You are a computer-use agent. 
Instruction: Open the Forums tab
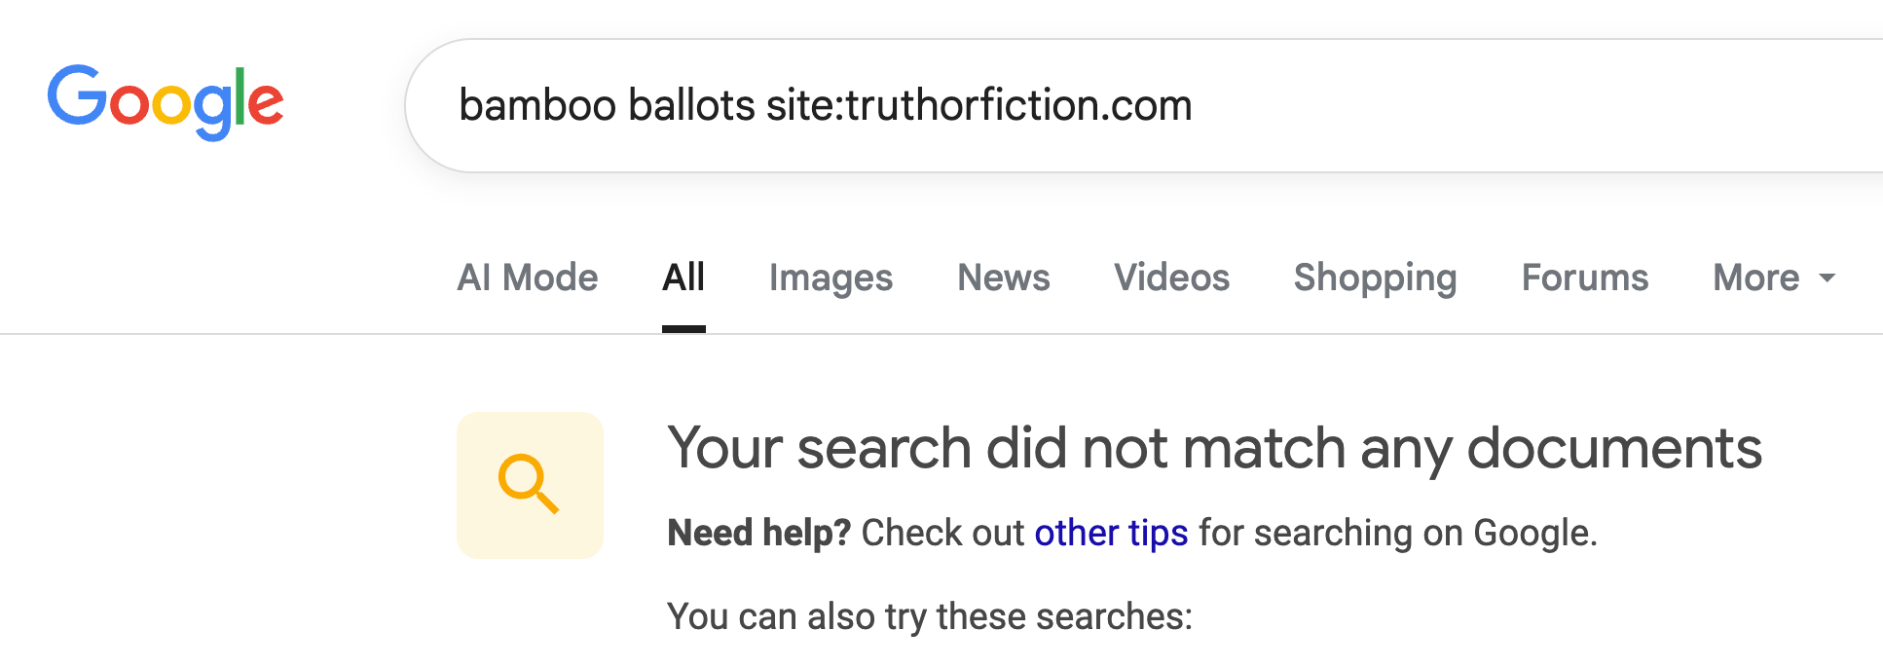(x=1585, y=278)
